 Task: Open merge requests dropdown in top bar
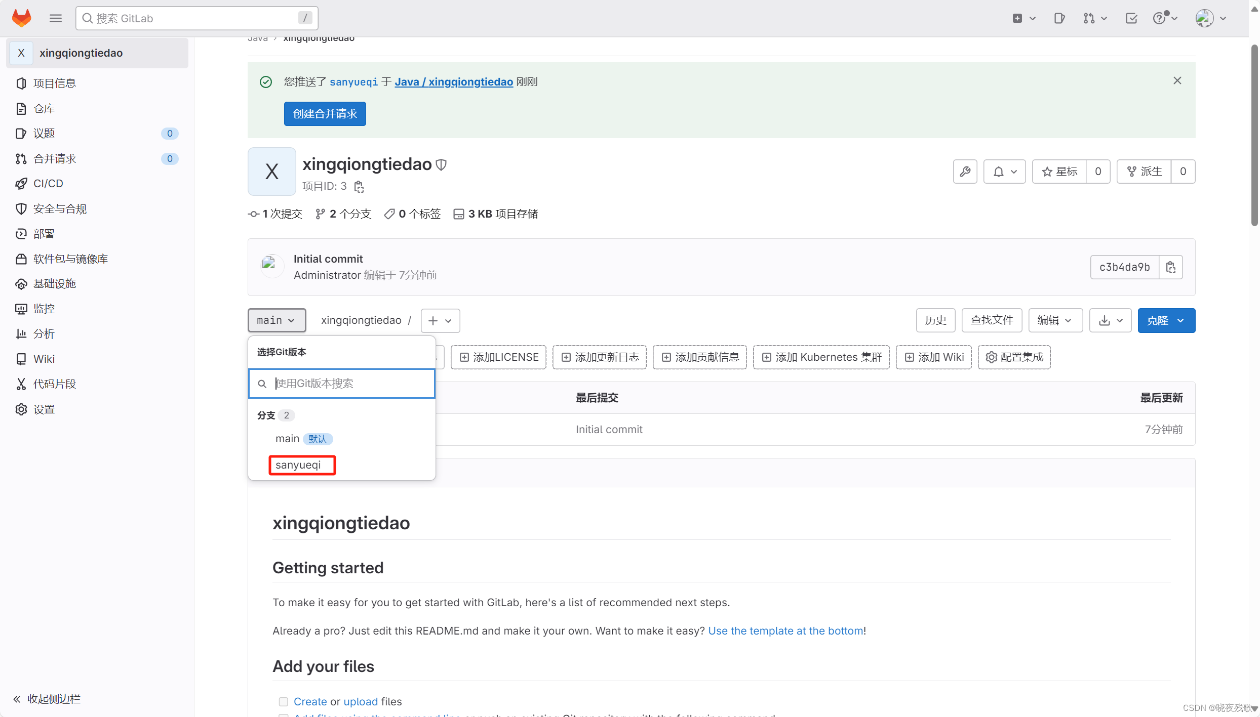click(1095, 18)
